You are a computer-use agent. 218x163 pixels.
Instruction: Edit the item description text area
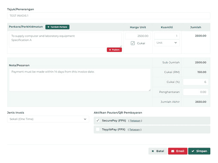(x=65, y=40)
